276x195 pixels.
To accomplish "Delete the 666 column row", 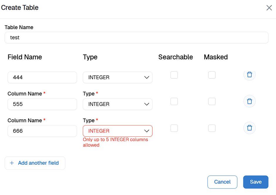I will point(249,128).
